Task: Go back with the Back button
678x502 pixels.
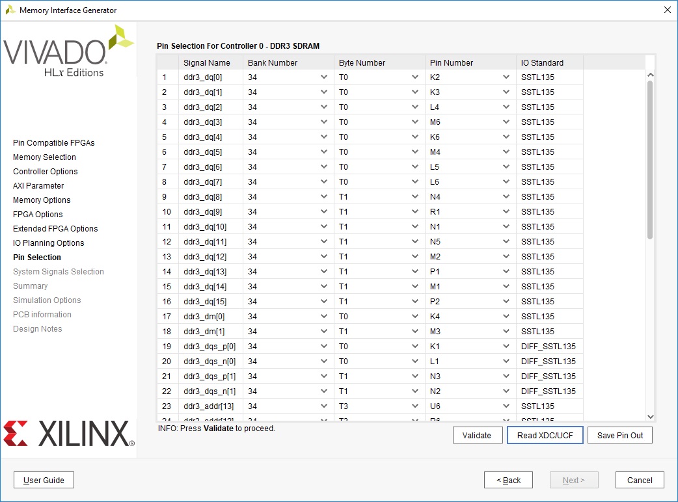Action: pyautogui.click(x=508, y=481)
